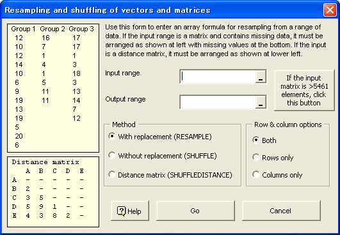Click the Go button
This screenshot has height=235, width=340.
pos(195,211)
